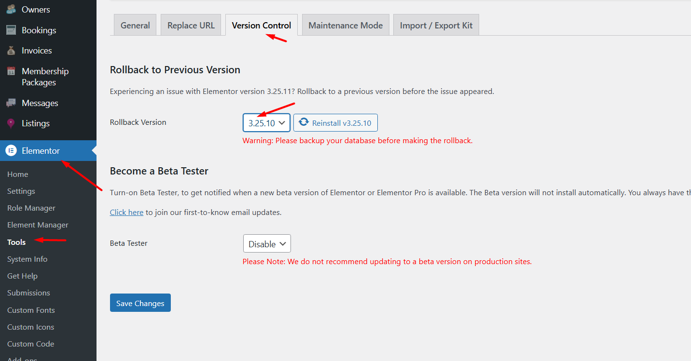This screenshot has width=691, height=361.
Task: Click the 'Rollback Version' label
Action: (x=138, y=122)
